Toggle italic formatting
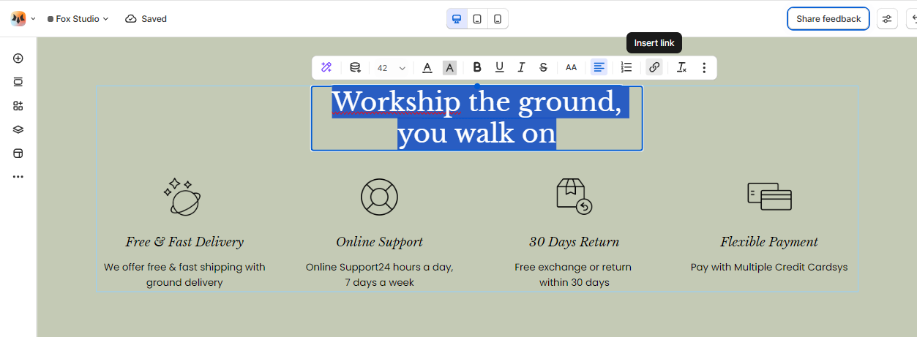 (x=521, y=67)
